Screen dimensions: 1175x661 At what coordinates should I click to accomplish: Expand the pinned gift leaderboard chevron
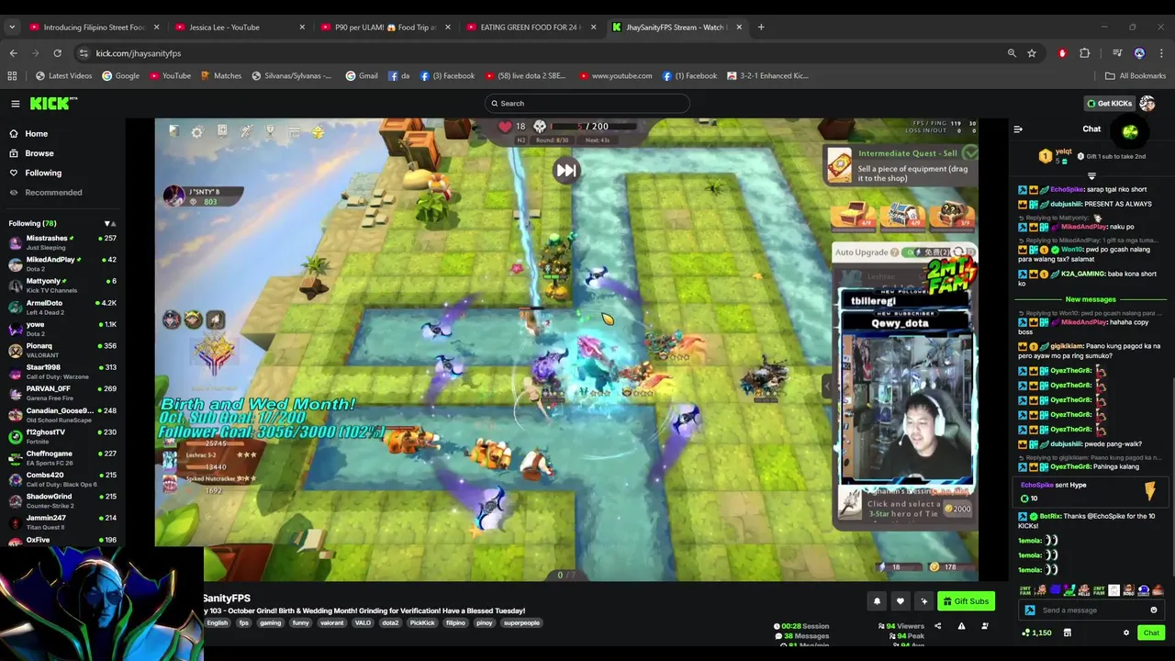coord(1091,175)
